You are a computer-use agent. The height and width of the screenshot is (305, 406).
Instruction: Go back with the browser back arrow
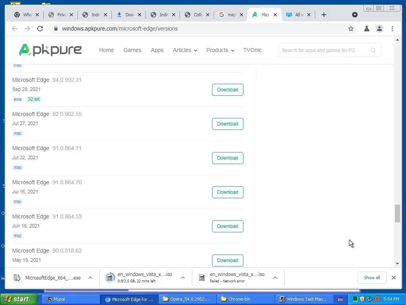click(x=15, y=29)
